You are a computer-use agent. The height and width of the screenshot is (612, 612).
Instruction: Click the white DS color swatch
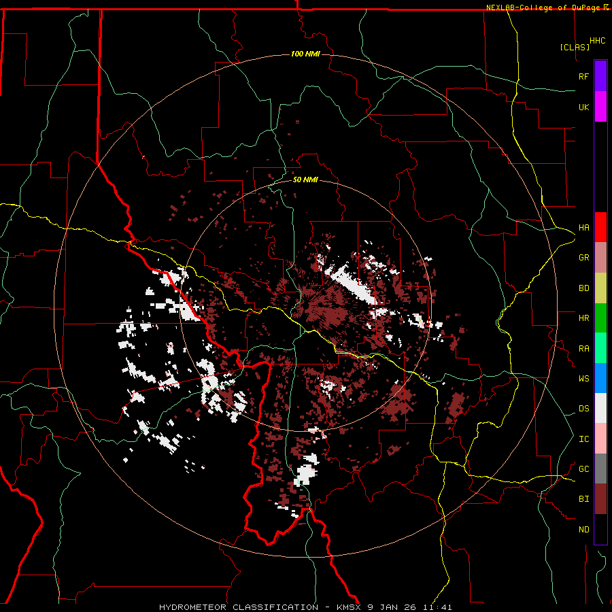pos(600,408)
